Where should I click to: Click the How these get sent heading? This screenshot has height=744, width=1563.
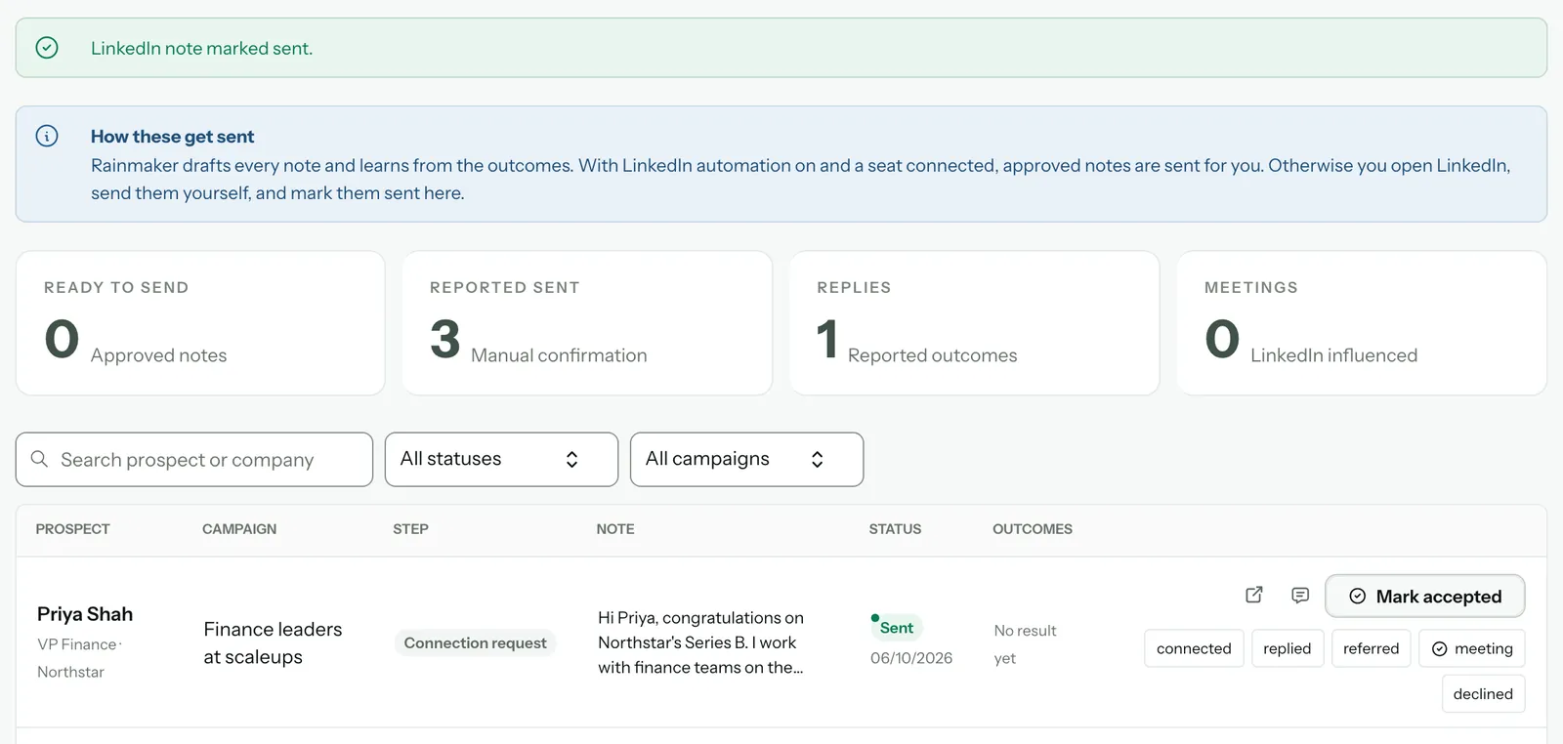point(172,137)
